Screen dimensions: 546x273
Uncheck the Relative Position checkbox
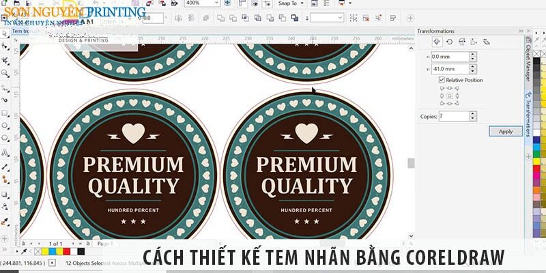442,80
